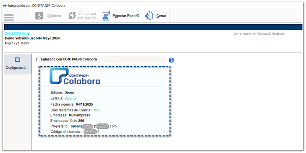Click the Colabora running-figure icon
This screenshot has width=306, height=153.
click(x=39, y=16)
